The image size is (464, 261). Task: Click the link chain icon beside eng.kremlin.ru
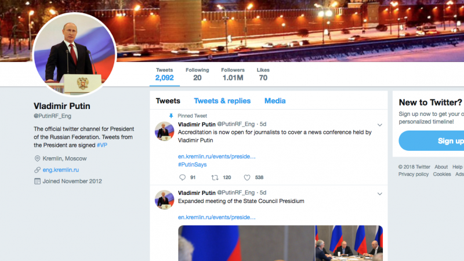(37, 170)
